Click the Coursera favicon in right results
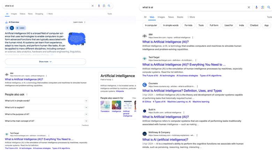The image size is (272, 152). coord(144,85)
